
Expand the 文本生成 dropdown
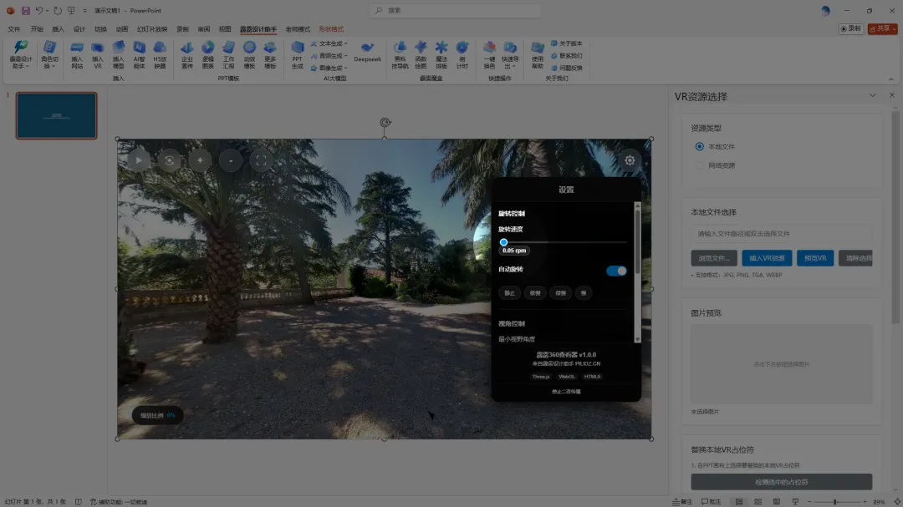click(x=329, y=43)
